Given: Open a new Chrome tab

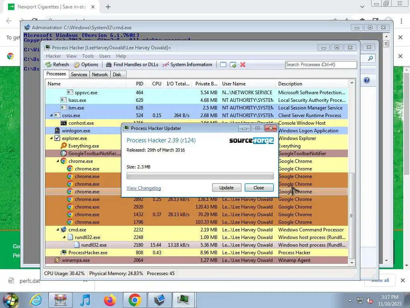Looking at the screenshot, I should pos(108,7).
